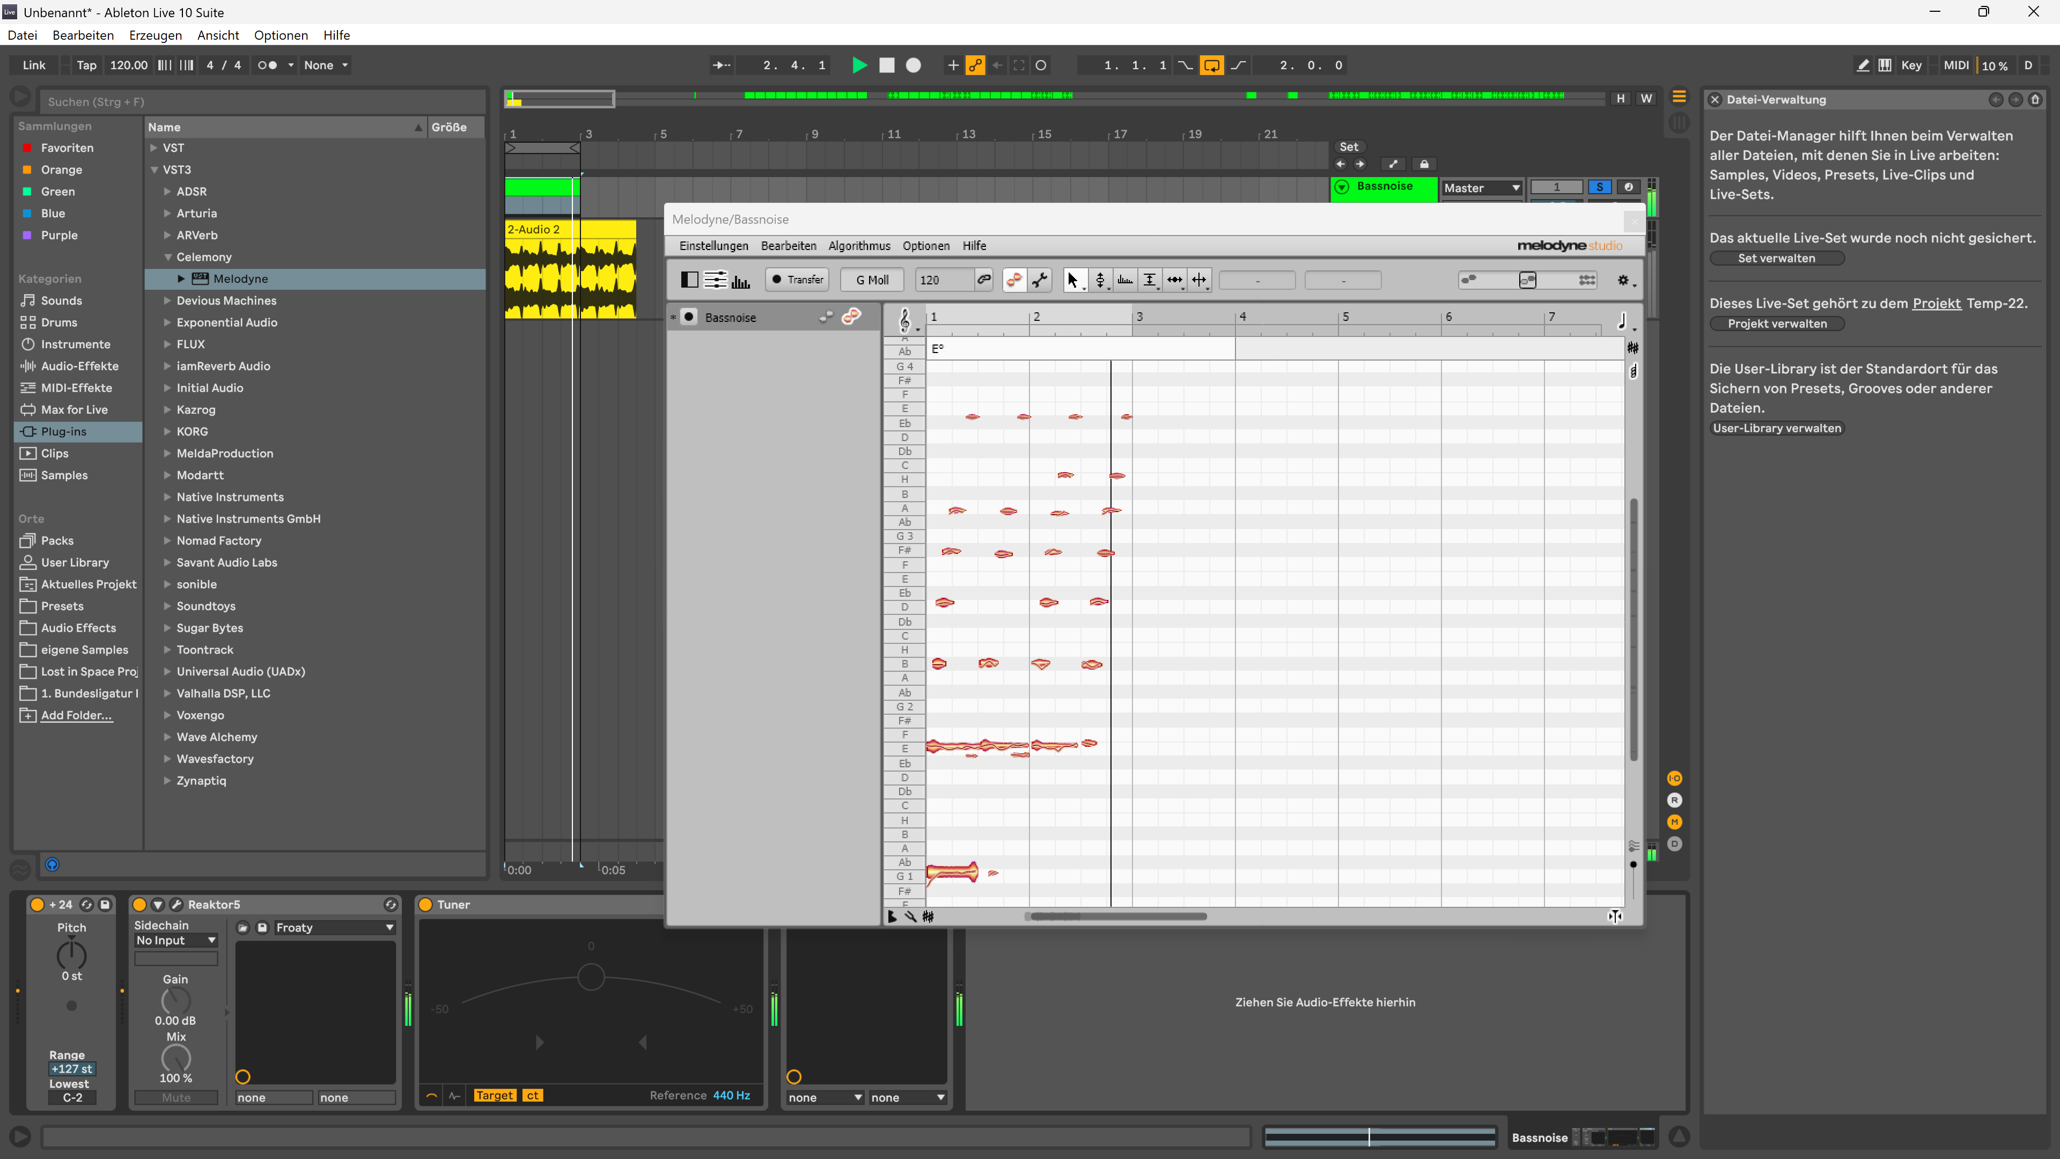Toggle the Punch-In switch
Image resolution: width=2060 pixels, height=1159 pixels.
click(1185, 65)
